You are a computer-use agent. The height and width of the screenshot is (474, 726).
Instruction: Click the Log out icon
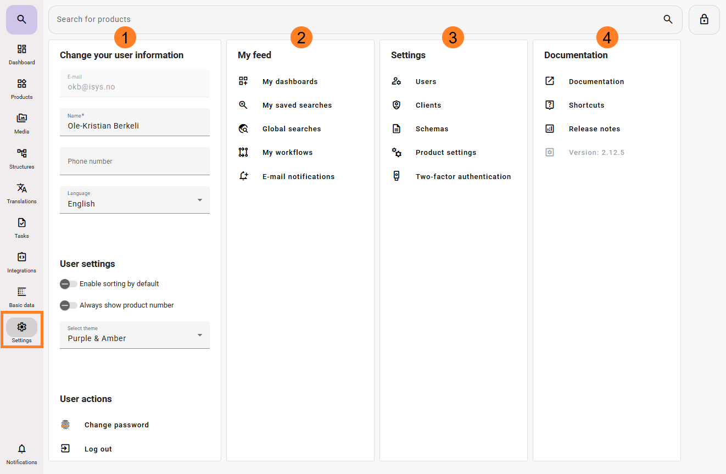tap(65, 449)
